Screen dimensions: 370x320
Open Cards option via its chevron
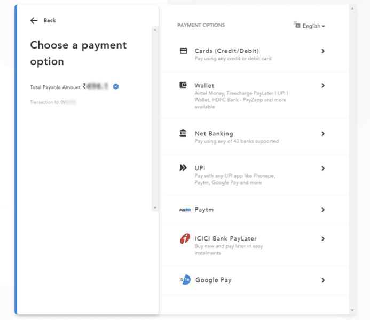[323, 51]
